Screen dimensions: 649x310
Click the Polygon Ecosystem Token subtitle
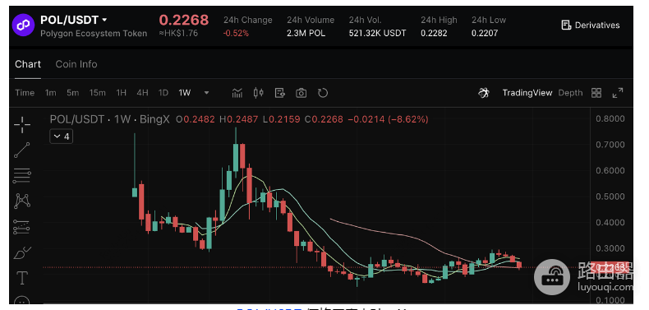pos(94,34)
